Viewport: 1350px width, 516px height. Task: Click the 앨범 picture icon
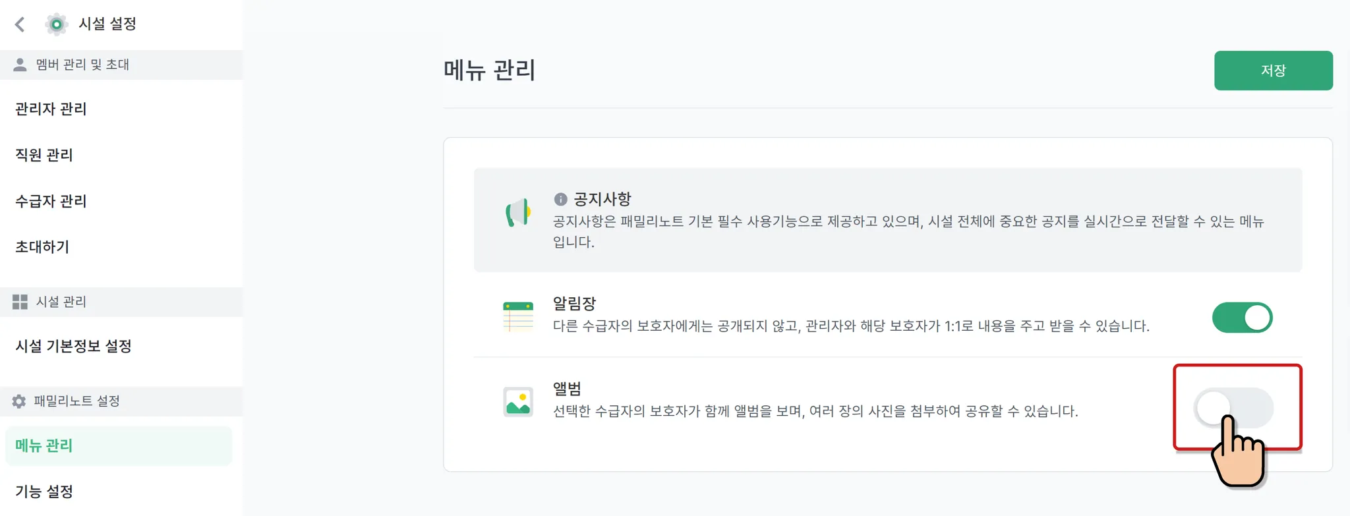click(x=518, y=401)
